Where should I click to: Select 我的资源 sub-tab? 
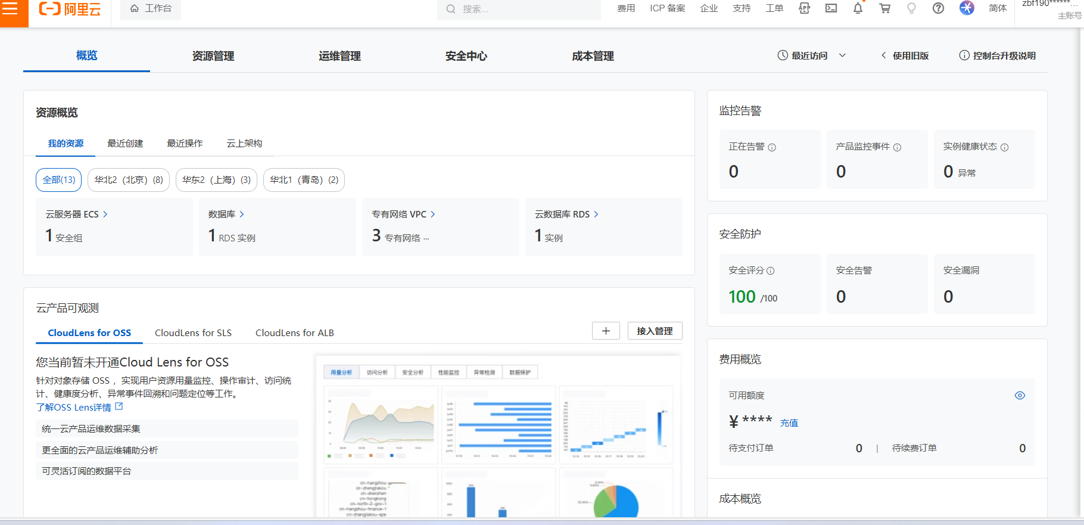click(66, 144)
